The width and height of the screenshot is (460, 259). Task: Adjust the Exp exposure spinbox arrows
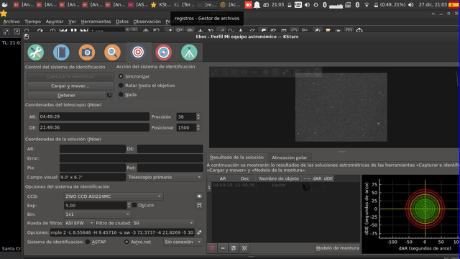coord(129,205)
